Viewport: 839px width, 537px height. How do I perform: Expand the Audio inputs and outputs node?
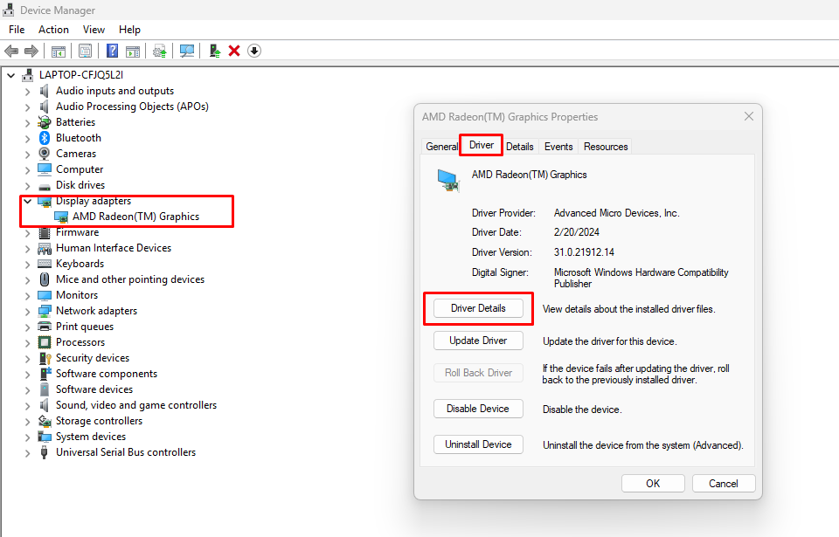27,91
